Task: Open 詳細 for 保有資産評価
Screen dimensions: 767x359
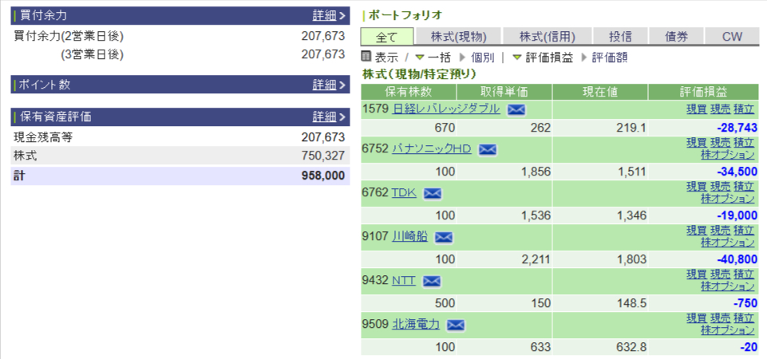Action: click(x=328, y=117)
